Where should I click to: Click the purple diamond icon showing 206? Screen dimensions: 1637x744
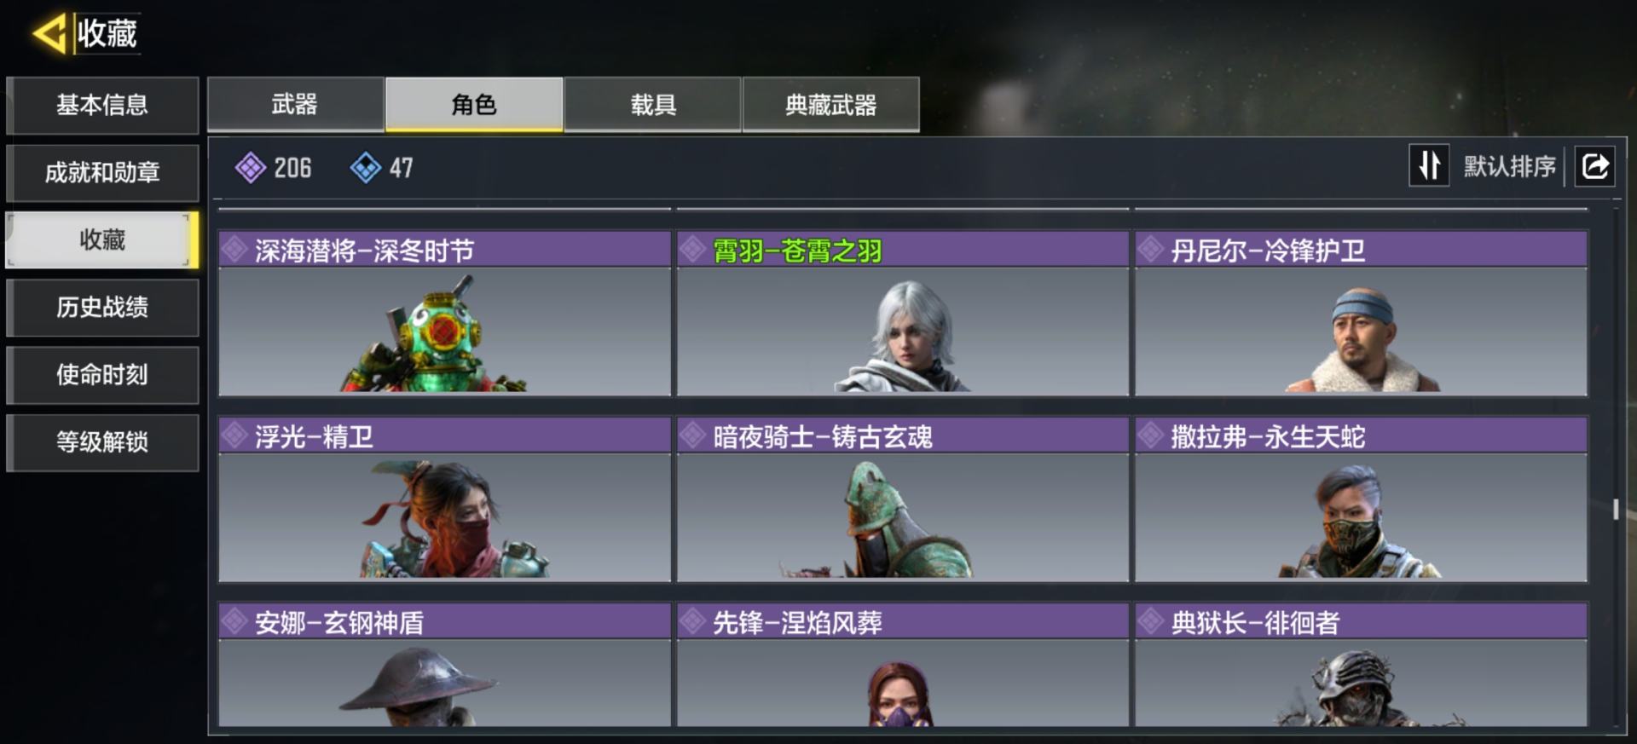250,168
